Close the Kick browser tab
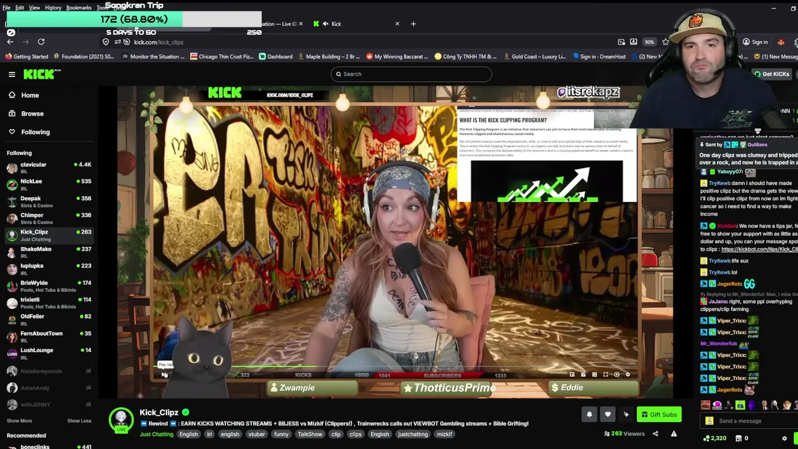This screenshot has height=449, width=798. [x=397, y=24]
